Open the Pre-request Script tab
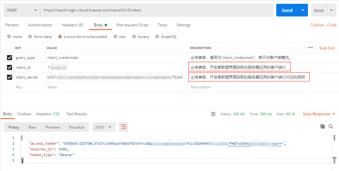This screenshot has width=339, height=171. point(132,25)
